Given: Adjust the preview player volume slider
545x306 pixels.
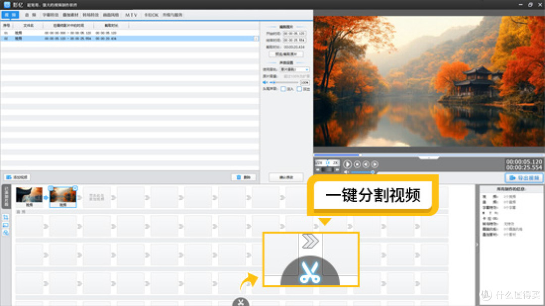Looking at the screenshot, I should click(362, 172).
